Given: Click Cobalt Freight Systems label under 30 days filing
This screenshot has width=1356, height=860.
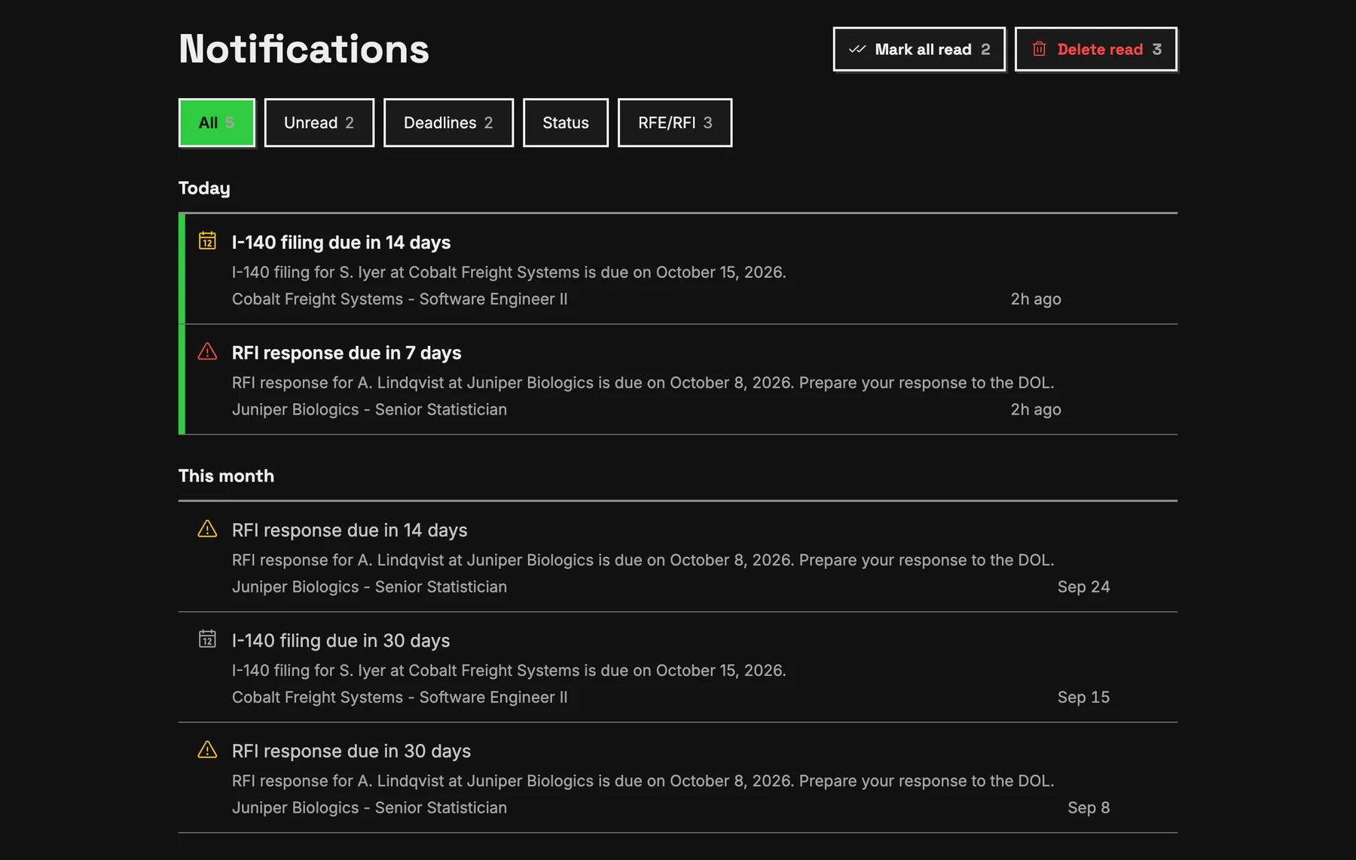Looking at the screenshot, I should 400,697.
